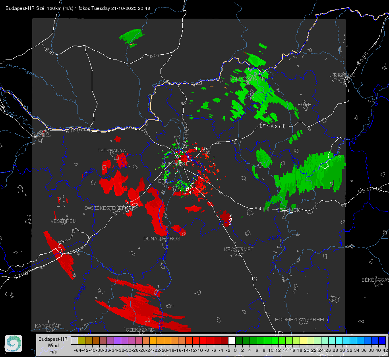Click the legend value '-10'
This screenshot has width=389, height=357.
[200, 350]
